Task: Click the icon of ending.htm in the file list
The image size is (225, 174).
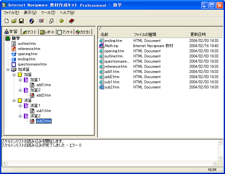Action: tap(102, 41)
